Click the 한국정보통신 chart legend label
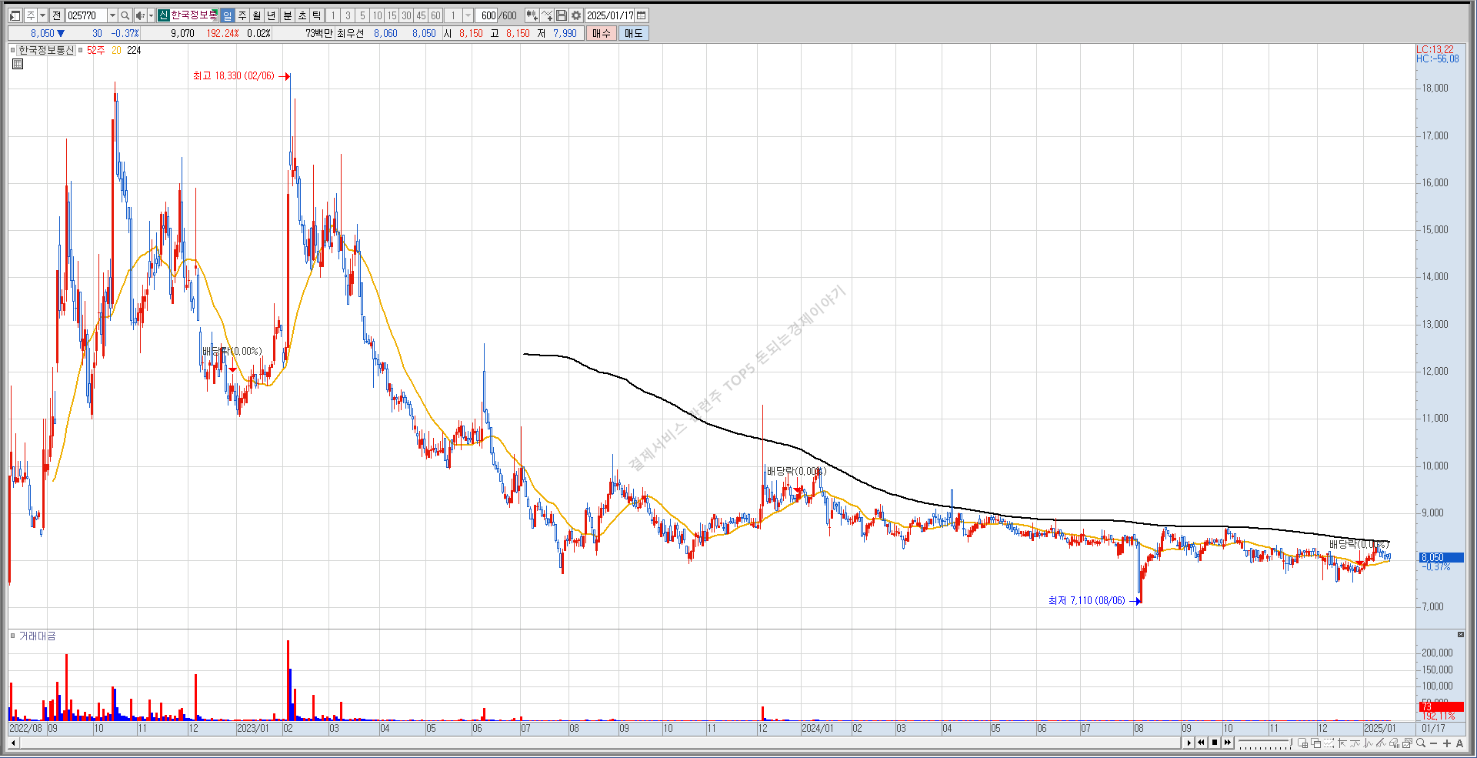The image size is (1477, 758). tap(46, 50)
